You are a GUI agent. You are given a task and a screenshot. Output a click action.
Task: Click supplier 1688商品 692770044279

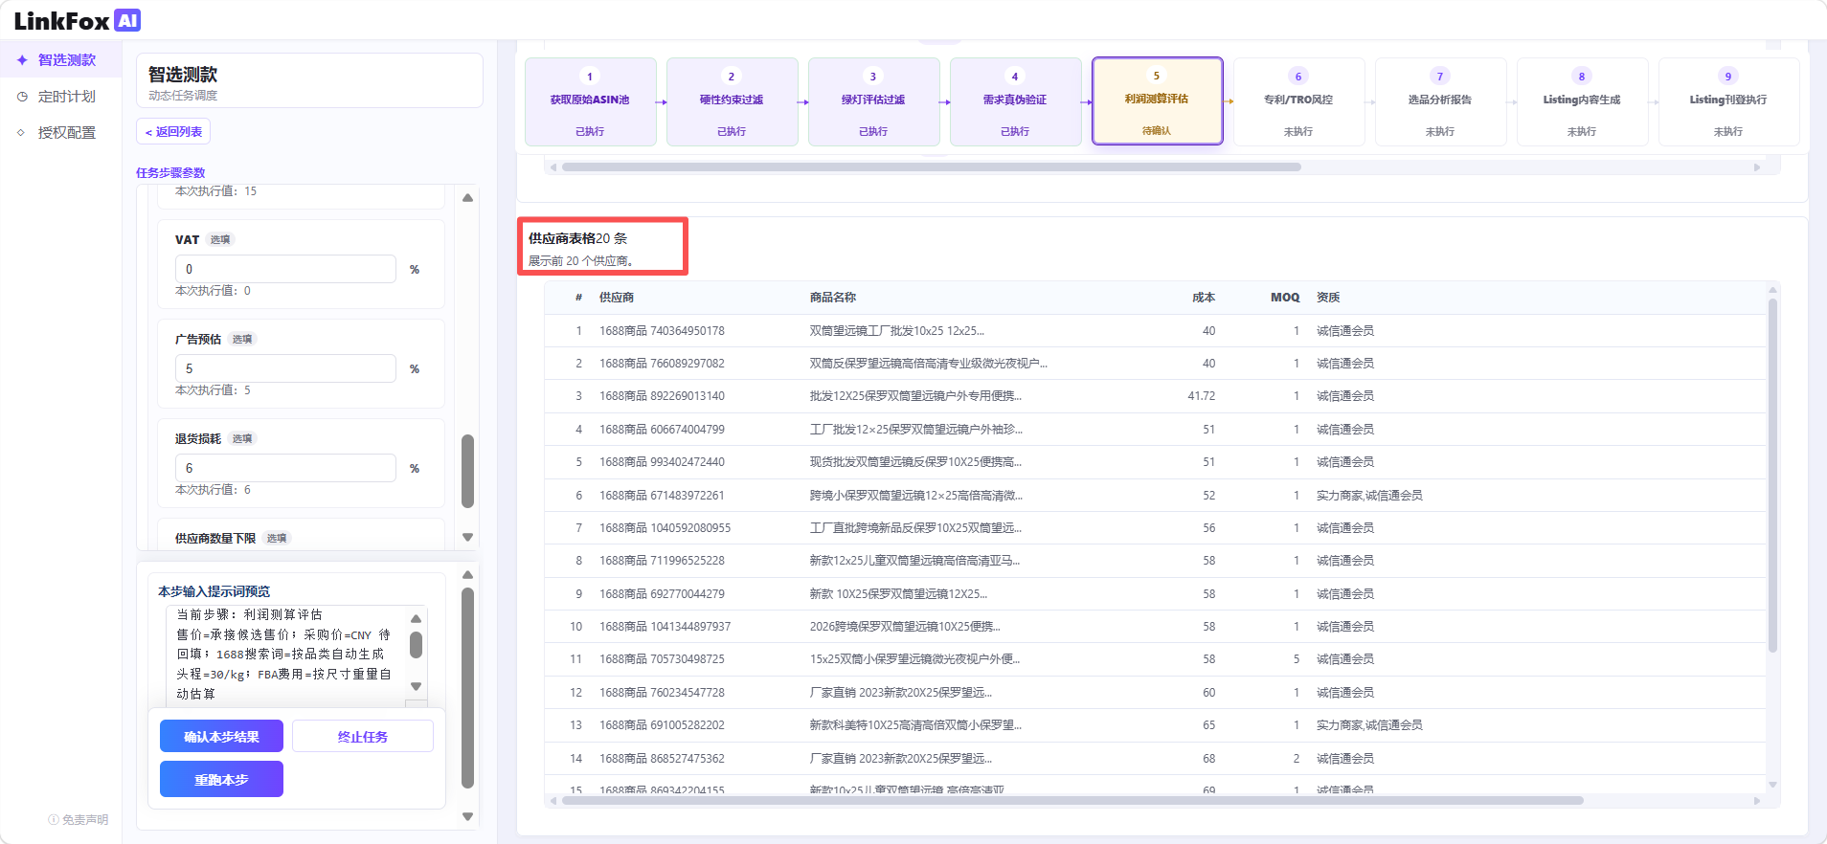coord(662,594)
